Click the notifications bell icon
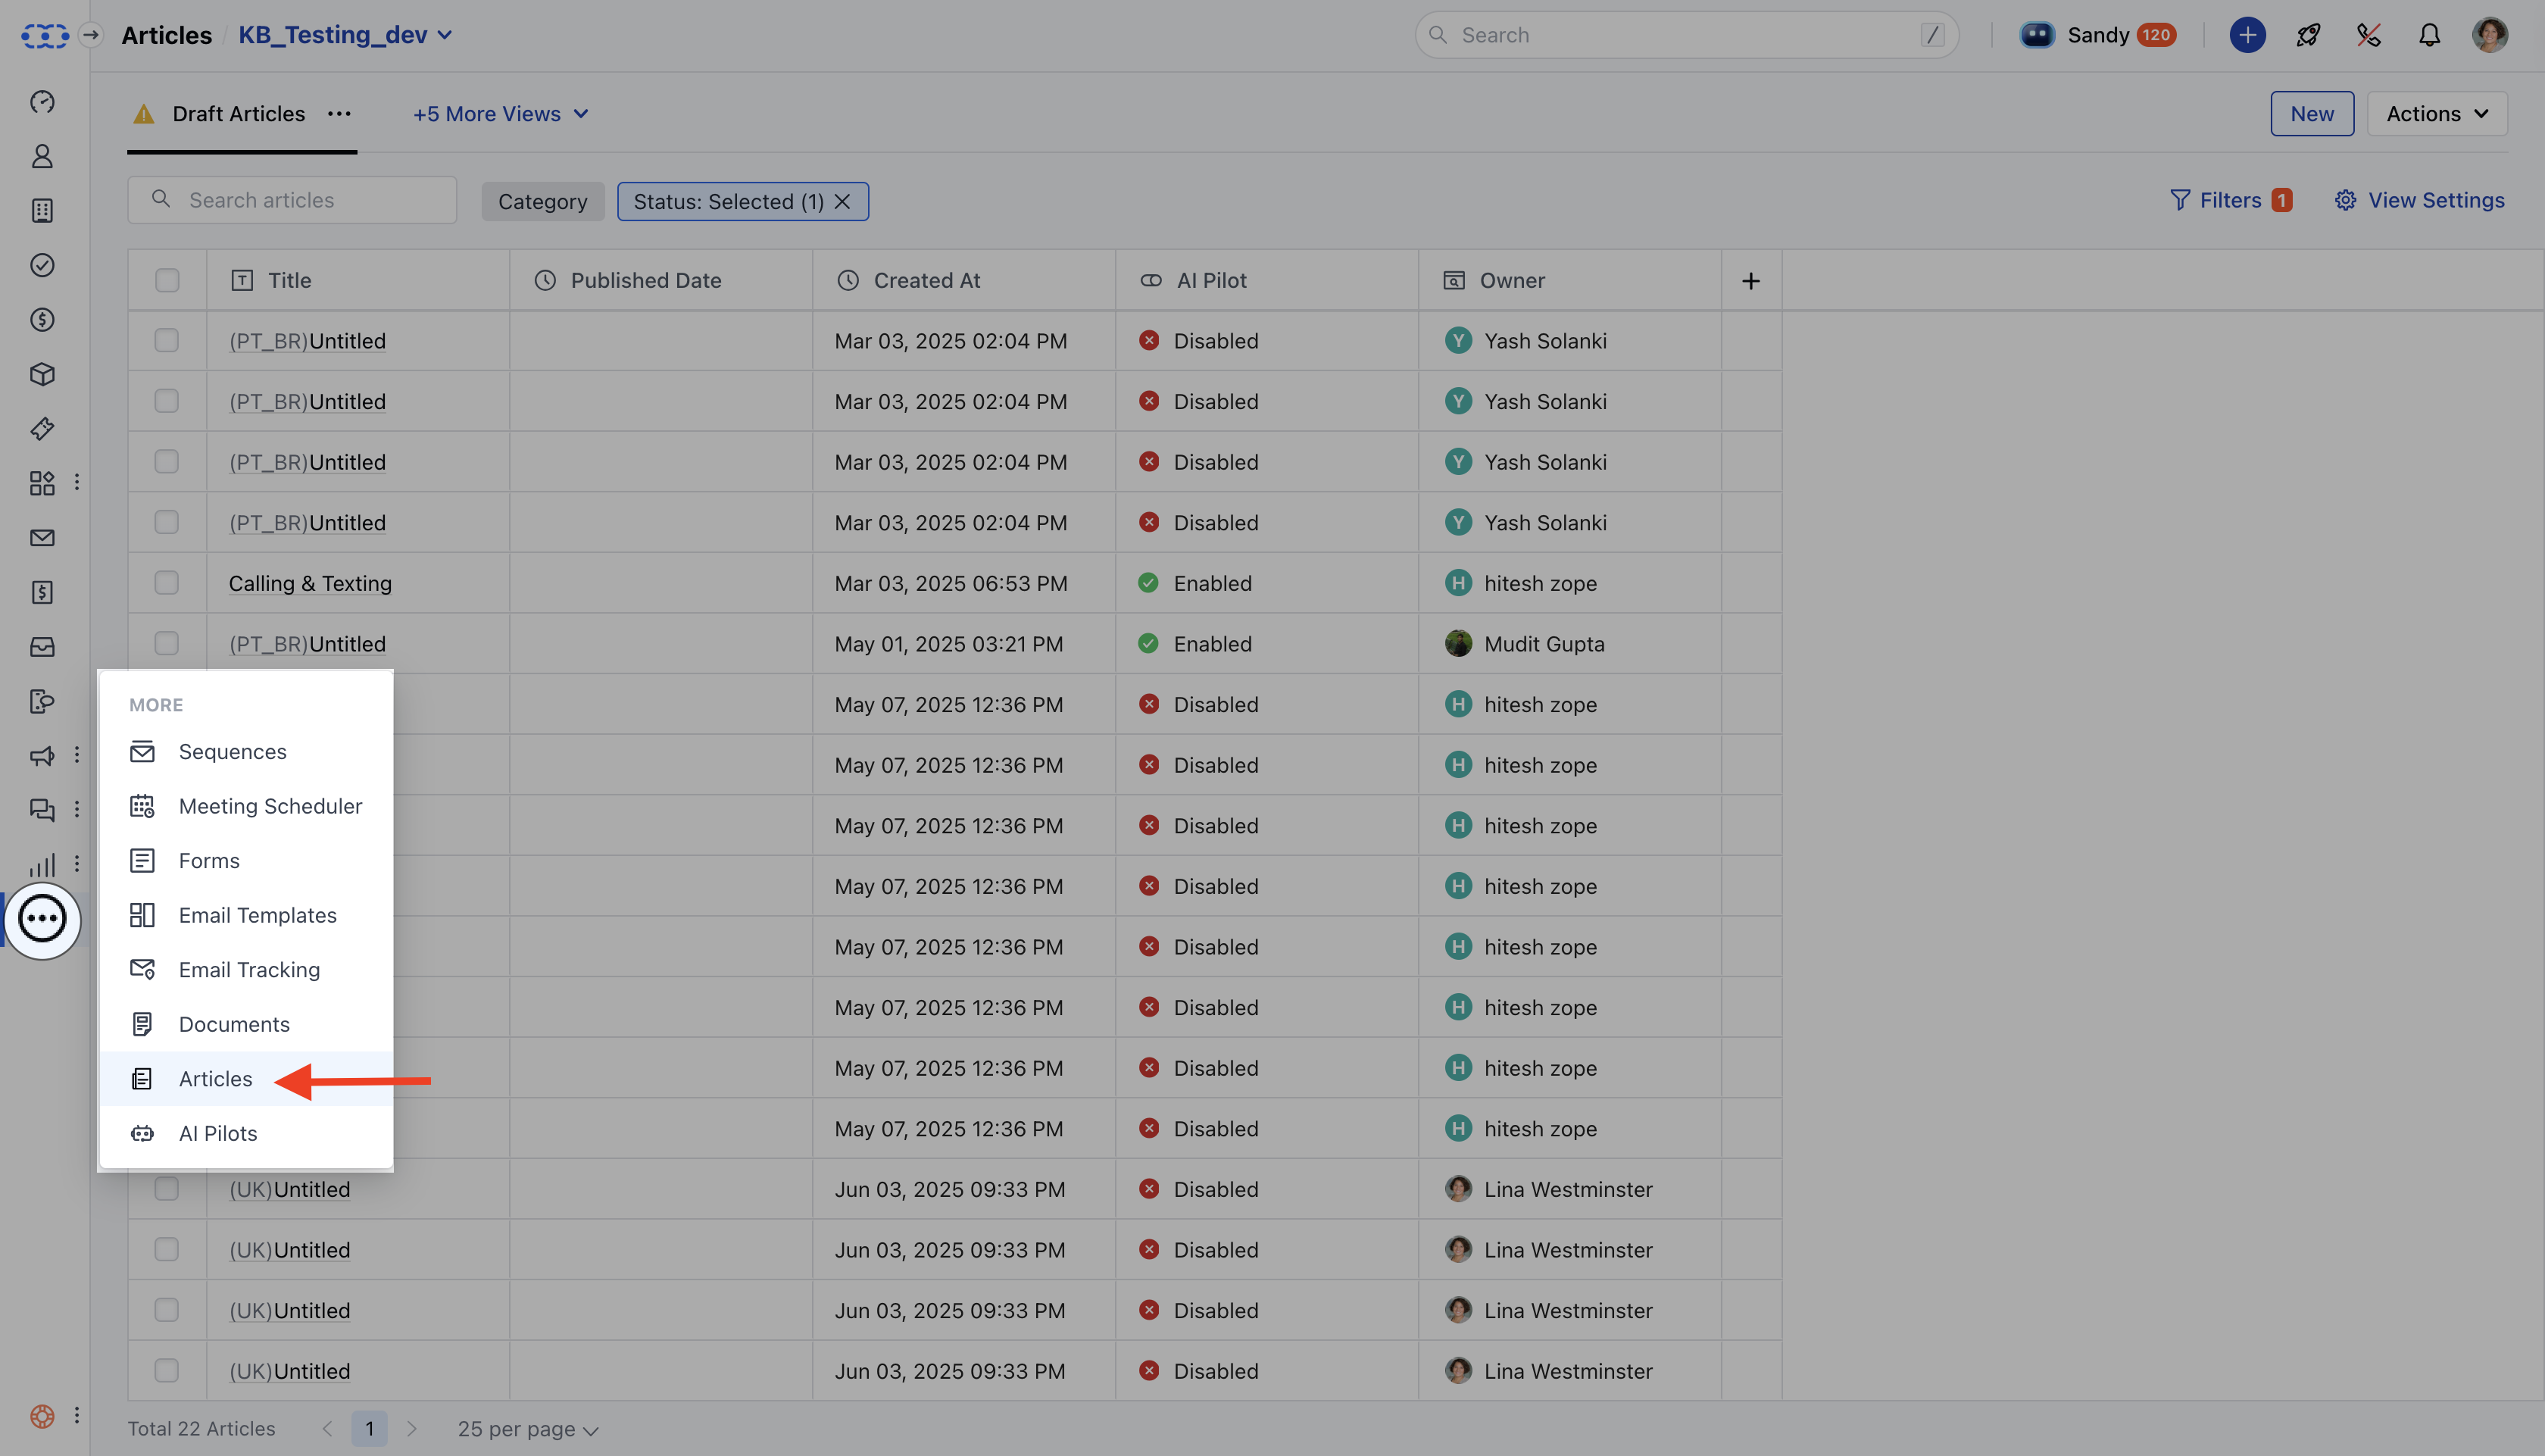The height and width of the screenshot is (1456, 2545). click(2429, 35)
